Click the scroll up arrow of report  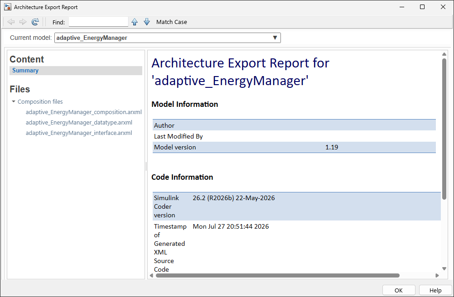tap(444, 54)
